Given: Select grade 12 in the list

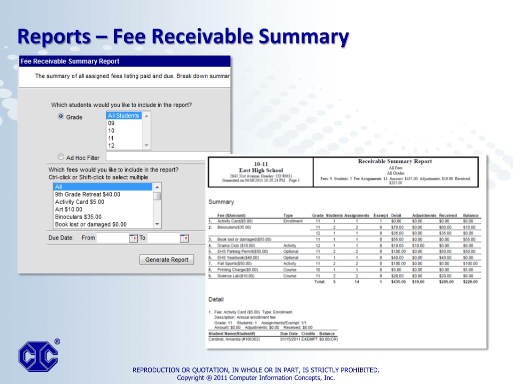Looking at the screenshot, I should tap(124, 145).
